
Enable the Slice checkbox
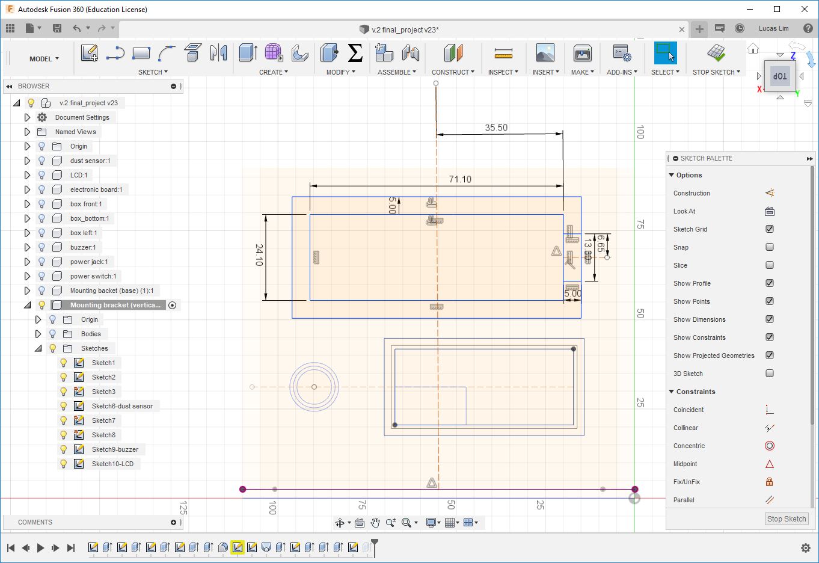pos(770,265)
